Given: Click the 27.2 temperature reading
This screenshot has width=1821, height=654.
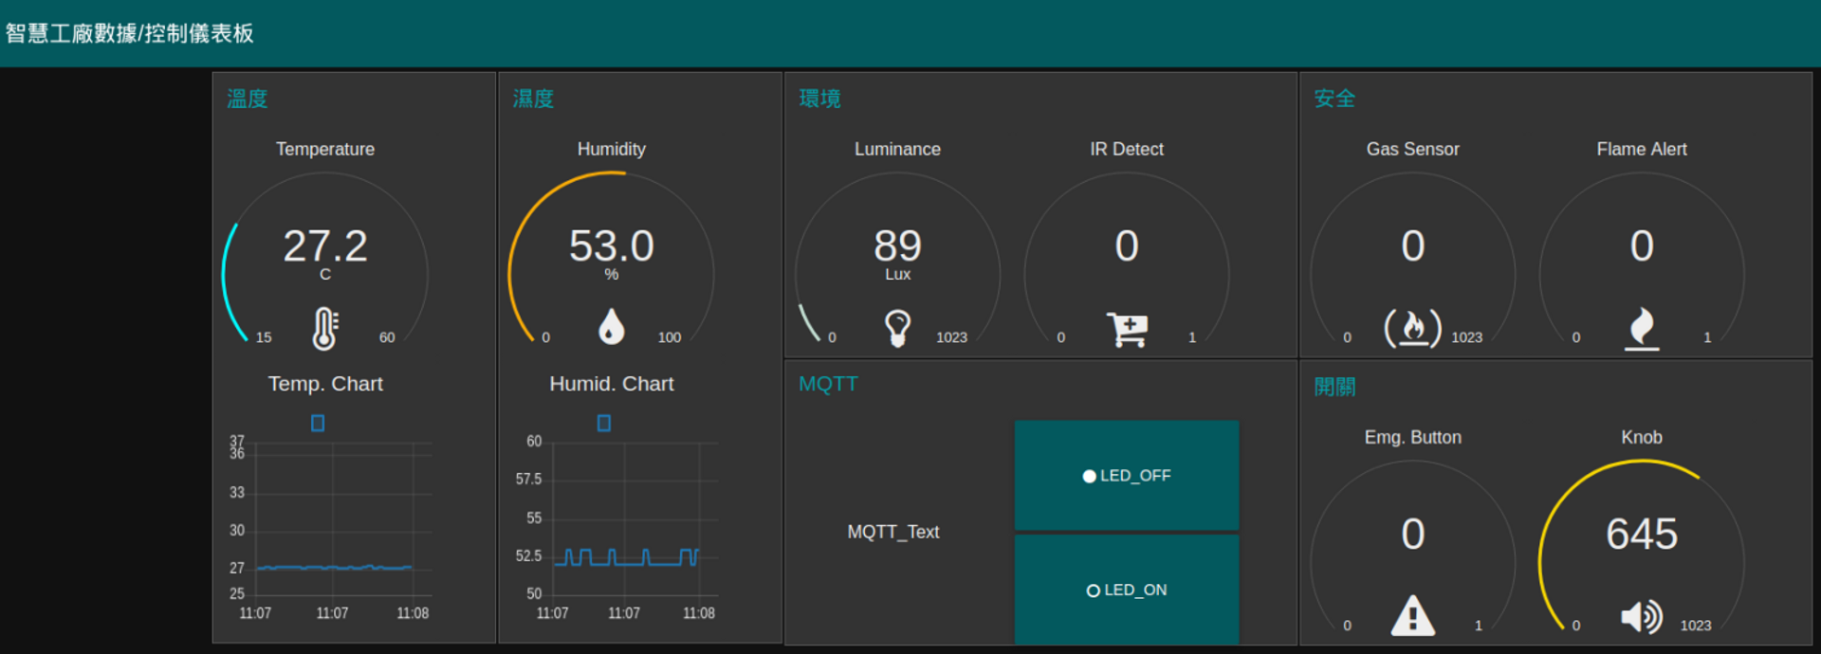Looking at the screenshot, I should pyautogui.click(x=325, y=246).
